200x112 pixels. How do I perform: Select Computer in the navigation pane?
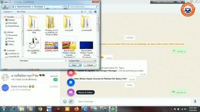[11, 50]
